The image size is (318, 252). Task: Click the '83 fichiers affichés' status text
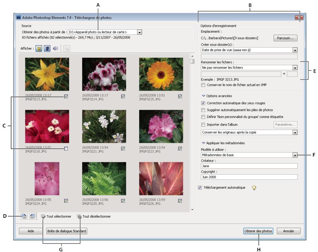(76, 37)
